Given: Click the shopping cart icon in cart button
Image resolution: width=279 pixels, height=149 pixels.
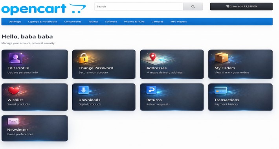Looking at the screenshot, I should point(228,6).
